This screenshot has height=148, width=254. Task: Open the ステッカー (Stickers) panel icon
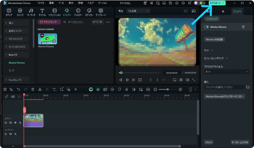click(x=89, y=12)
